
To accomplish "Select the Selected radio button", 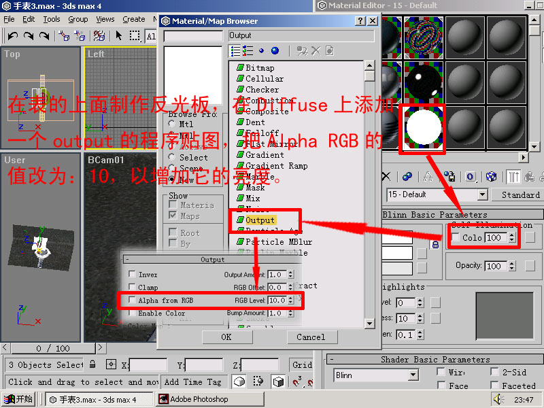I will point(172,157).
